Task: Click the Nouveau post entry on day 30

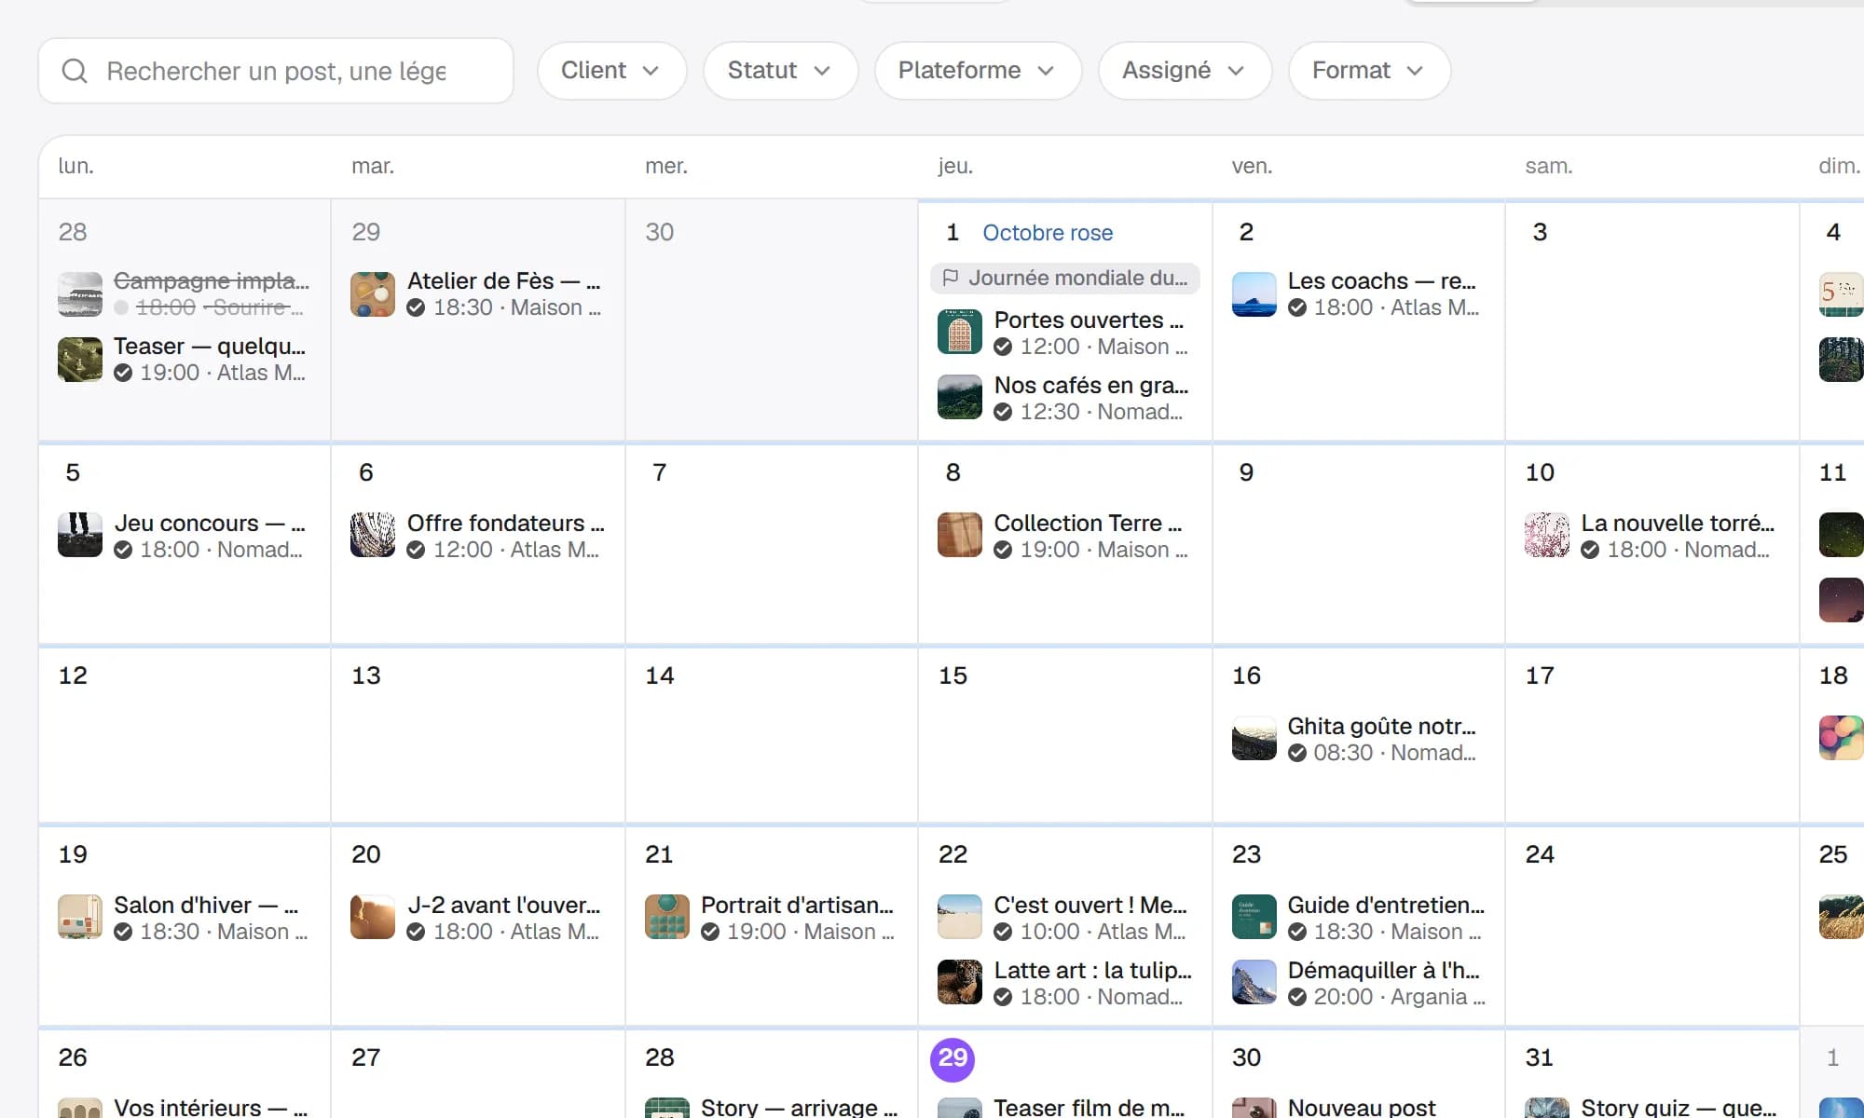Action: (x=1362, y=1107)
